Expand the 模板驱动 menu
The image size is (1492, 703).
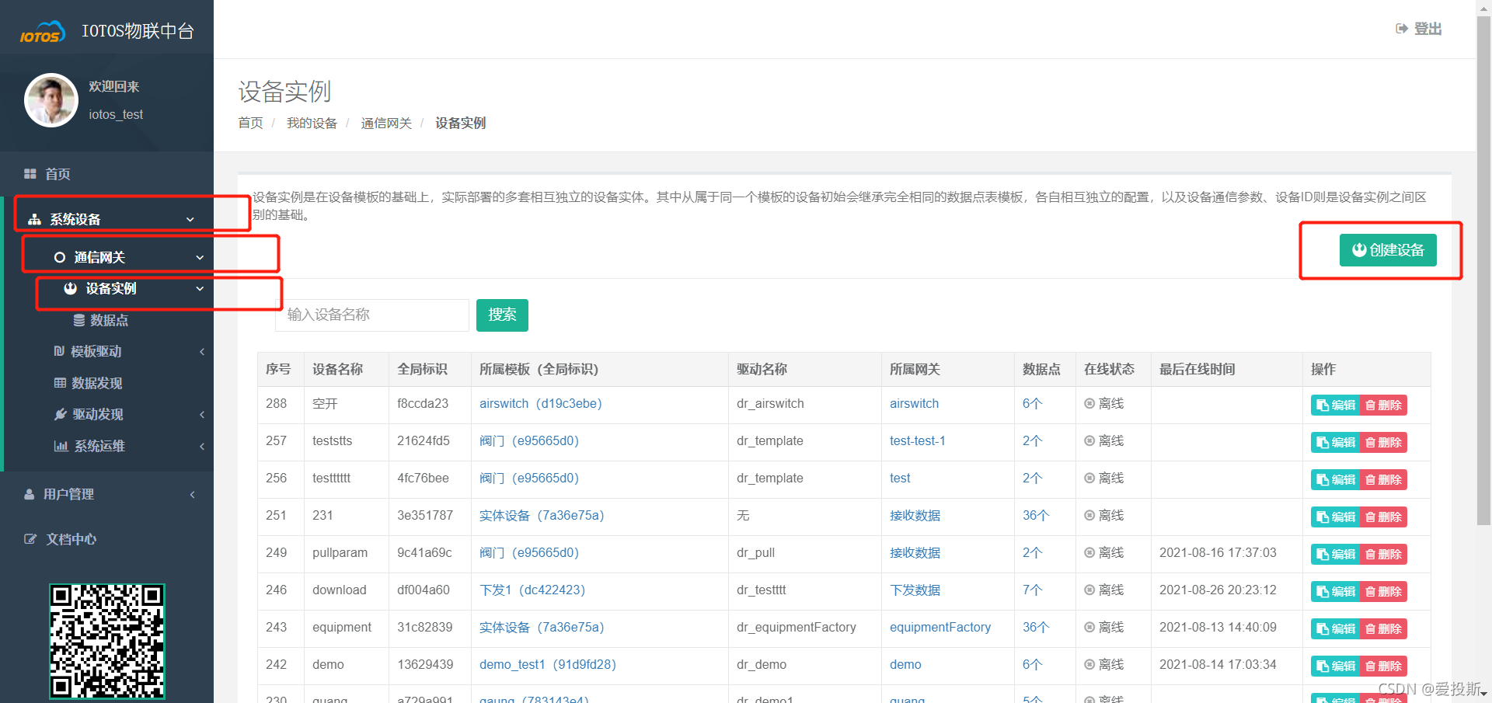tap(96, 351)
